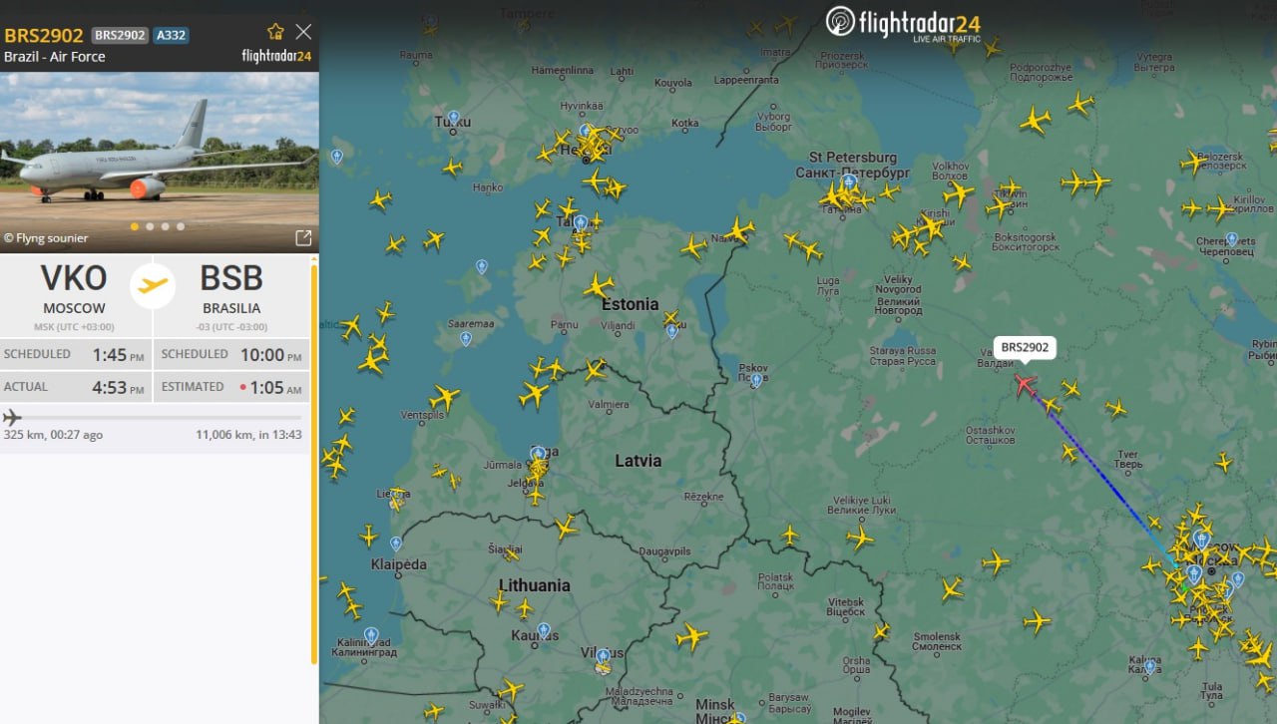Screen dimensions: 1277x724
Task: Click the airport pin near Tartu
Action: point(672,331)
